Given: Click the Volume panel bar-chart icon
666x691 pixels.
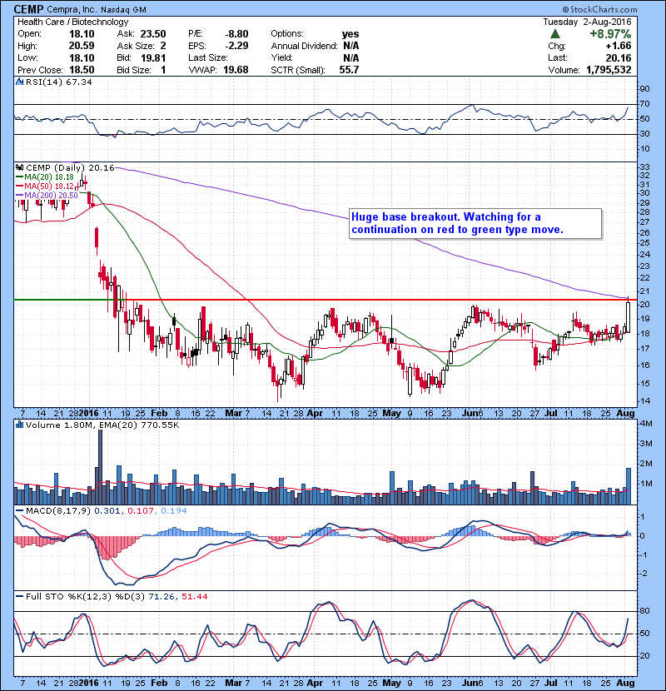Looking at the screenshot, I should (19, 425).
